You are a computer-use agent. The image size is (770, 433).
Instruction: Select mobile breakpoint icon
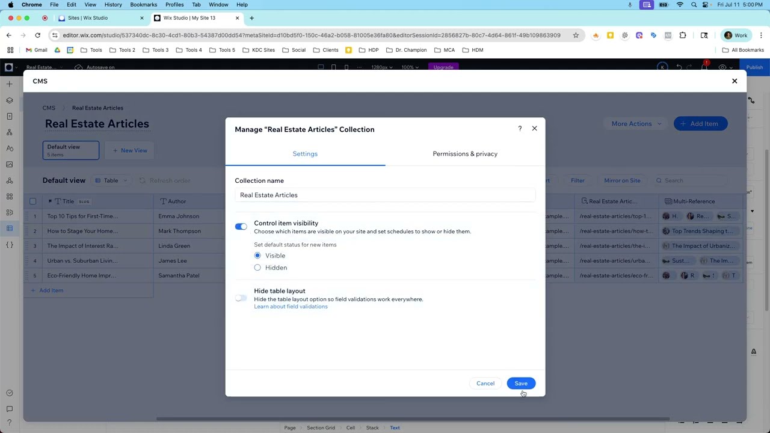pos(346,67)
